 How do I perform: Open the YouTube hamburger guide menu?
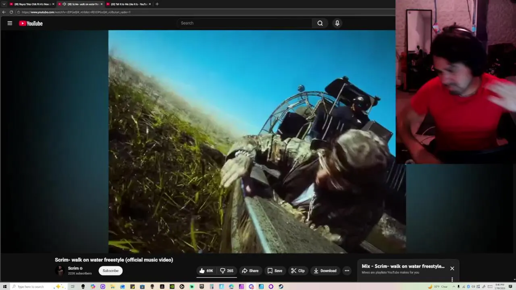[10, 23]
